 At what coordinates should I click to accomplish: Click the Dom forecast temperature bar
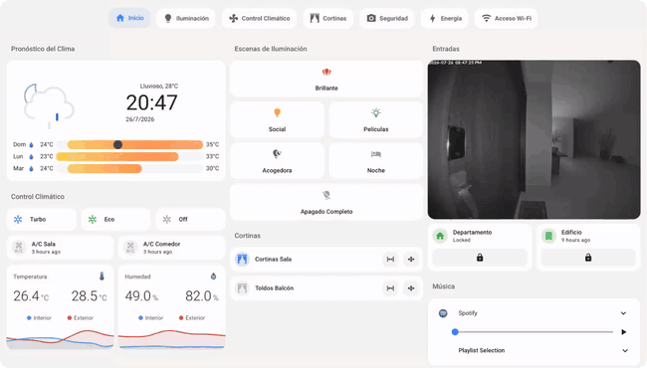135,144
